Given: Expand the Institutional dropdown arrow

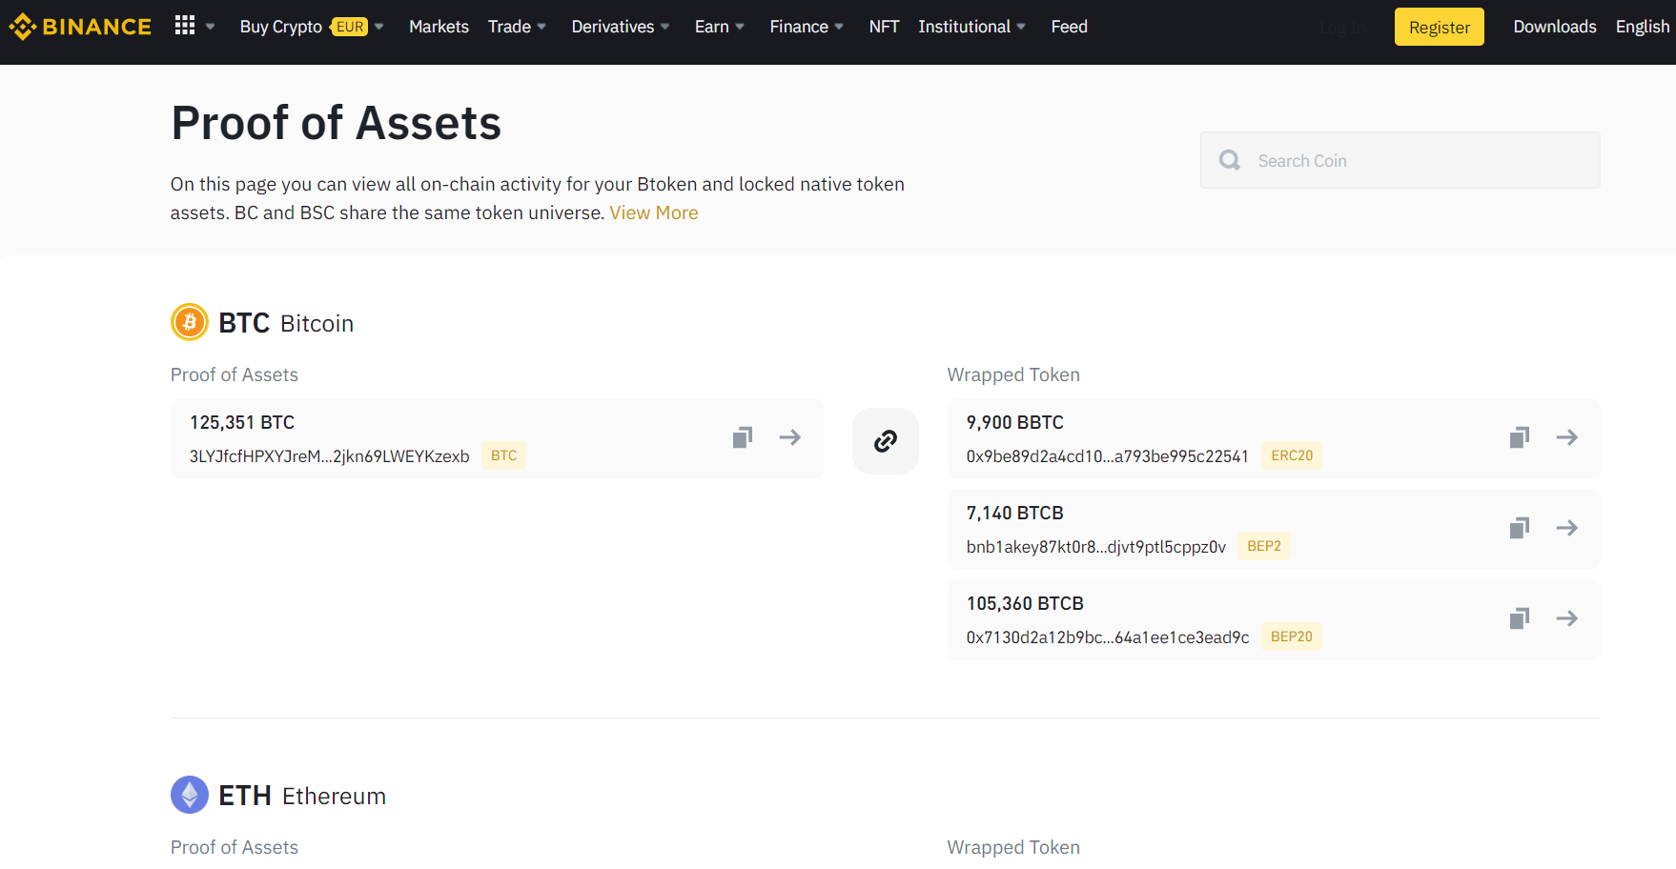Looking at the screenshot, I should 1021,27.
